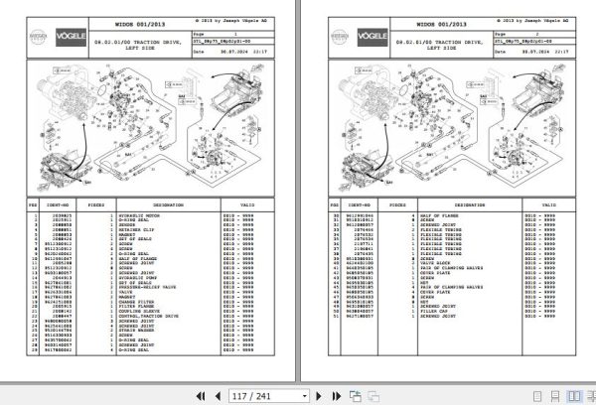Screen dimensions: 596x405
Task: Click the SENSOR designation in row 3
Action: click(x=127, y=225)
